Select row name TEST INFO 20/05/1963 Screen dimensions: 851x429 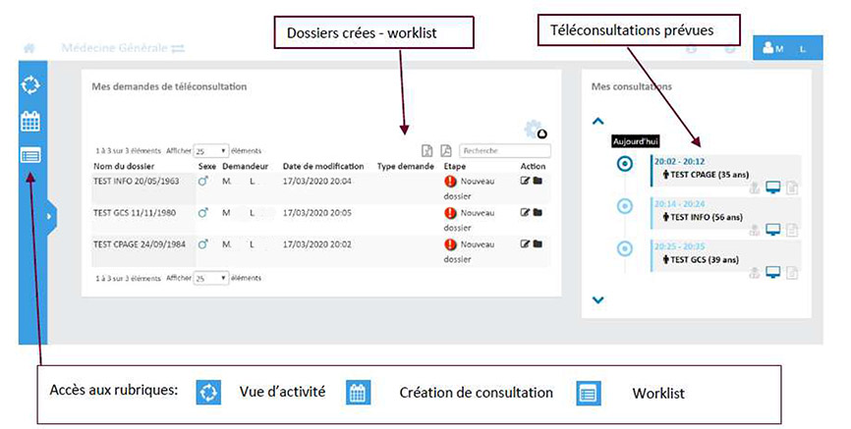(x=136, y=182)
